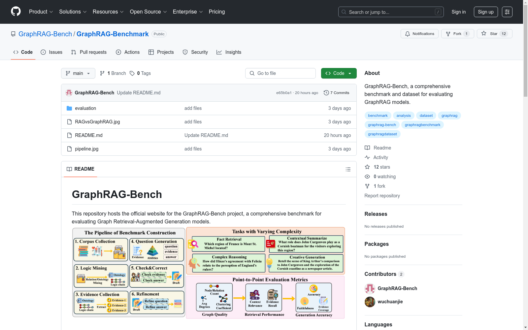Select the analysis topic tag
The height and width of the screenshot is (330, 528).
(404, 115)
